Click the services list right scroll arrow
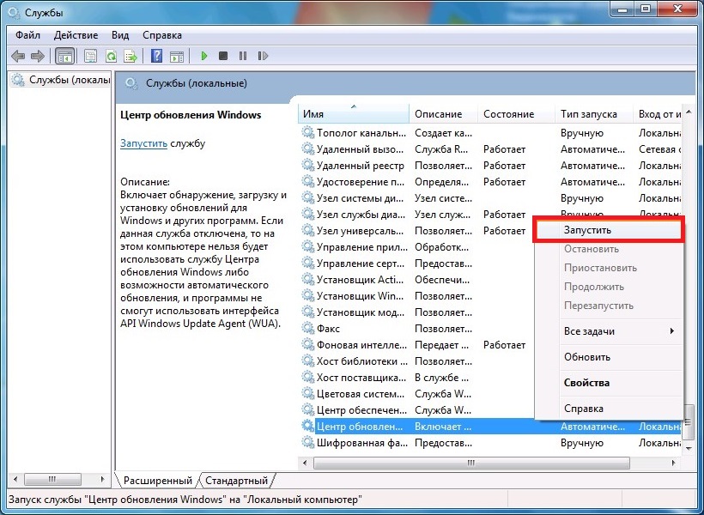 point(673,463)
